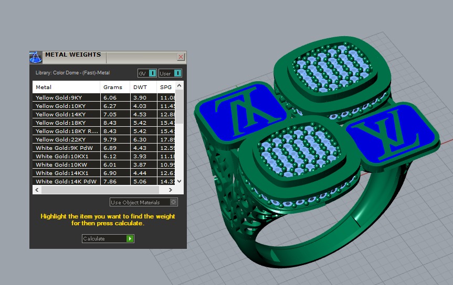The image size is (453, 285).
Task: Click the green arrow on Calculate
Action: [x=130, y=238]
